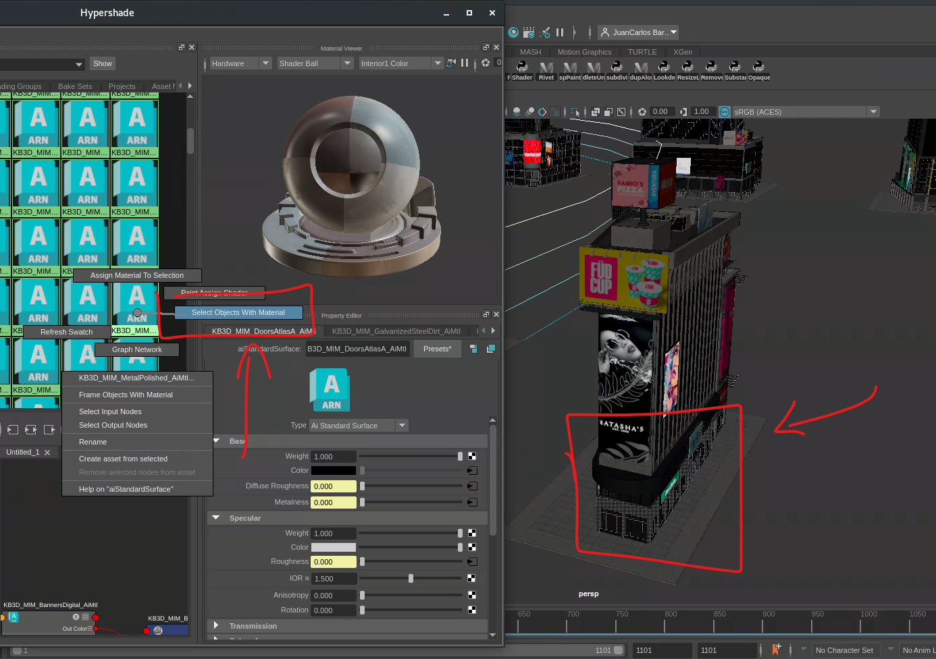
Task: Run the Shader shelf script
Action: coord(522,70)
